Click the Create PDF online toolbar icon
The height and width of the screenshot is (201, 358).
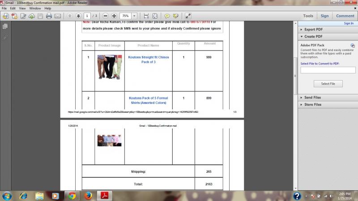pyautogui.click(x=6, y=16)
